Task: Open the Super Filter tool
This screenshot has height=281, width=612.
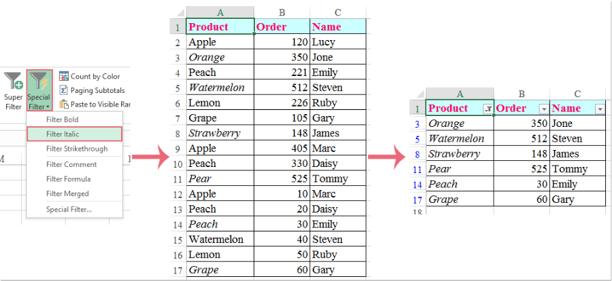Action: (x=13, y=90)
